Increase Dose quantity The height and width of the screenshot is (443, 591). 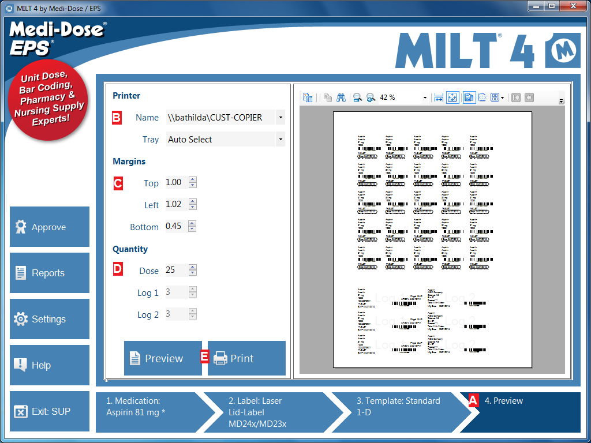(x=193, y=267)
